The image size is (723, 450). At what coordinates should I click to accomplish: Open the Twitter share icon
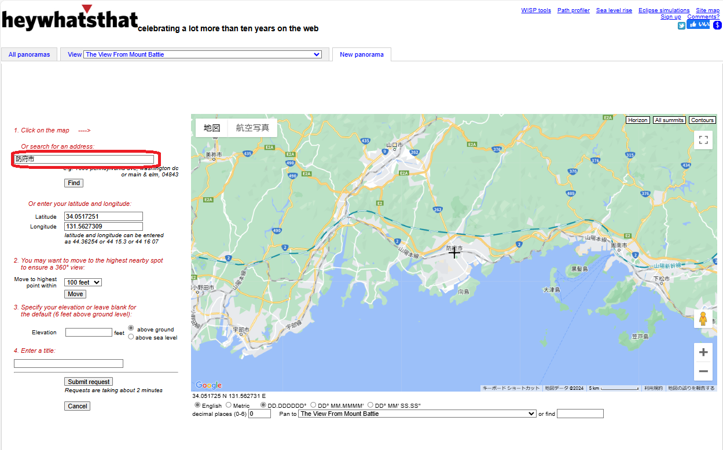(x=681, y=25)
